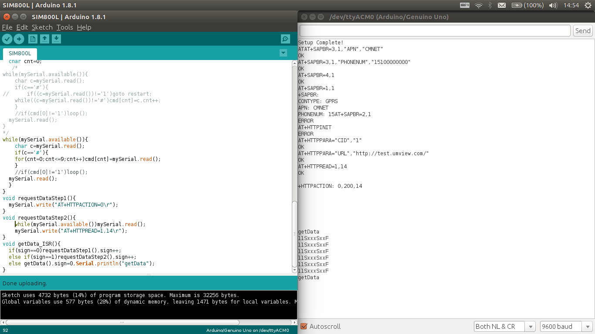Select the SIM800L sketch tab
595x334 pixels.
point(20,53)
